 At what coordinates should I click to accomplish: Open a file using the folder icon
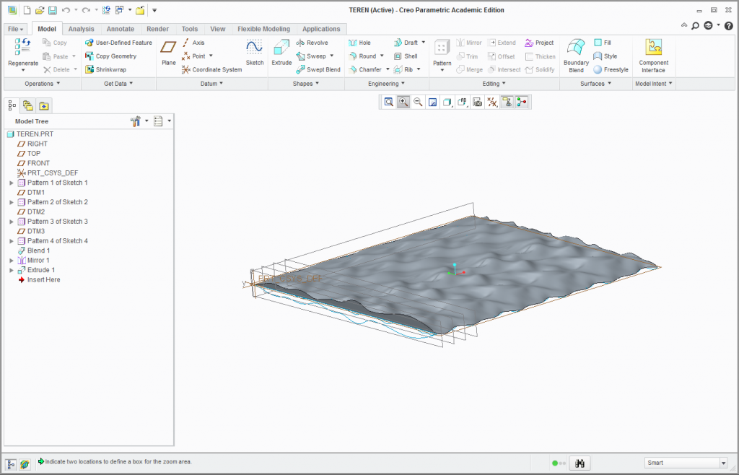[40, 10]
